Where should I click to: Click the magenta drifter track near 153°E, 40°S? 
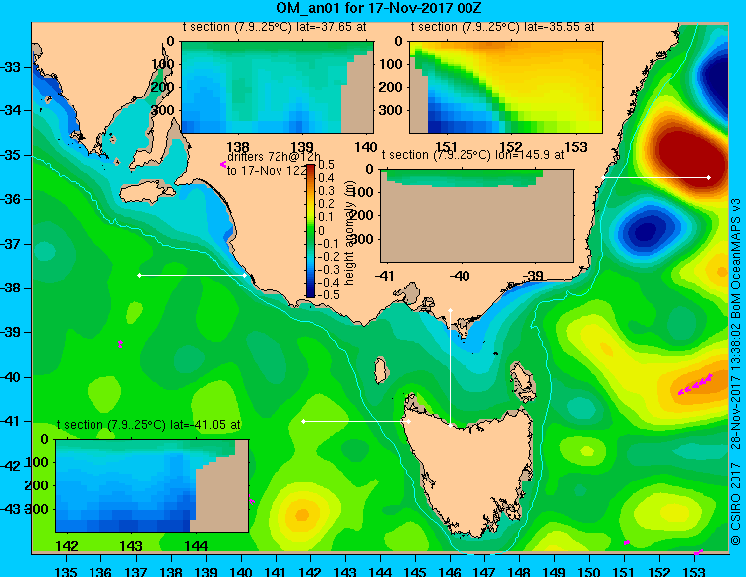click(x=695, y=384)
